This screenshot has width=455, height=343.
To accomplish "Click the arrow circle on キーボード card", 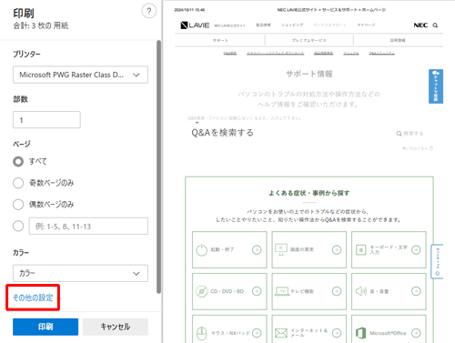I will (416, 250).
